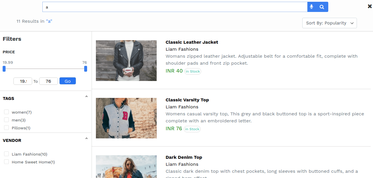Click the Go price filter button
373x178 pixels.
tap(68, 81)
